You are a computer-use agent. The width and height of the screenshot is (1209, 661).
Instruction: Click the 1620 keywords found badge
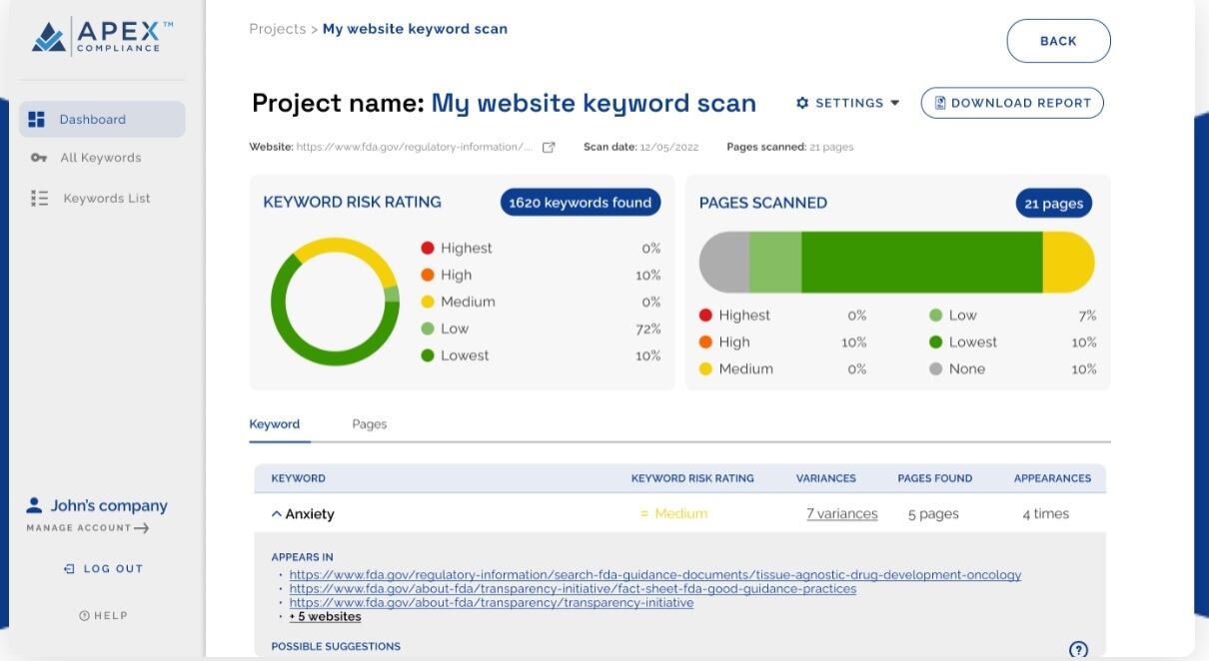coord(580,202)
